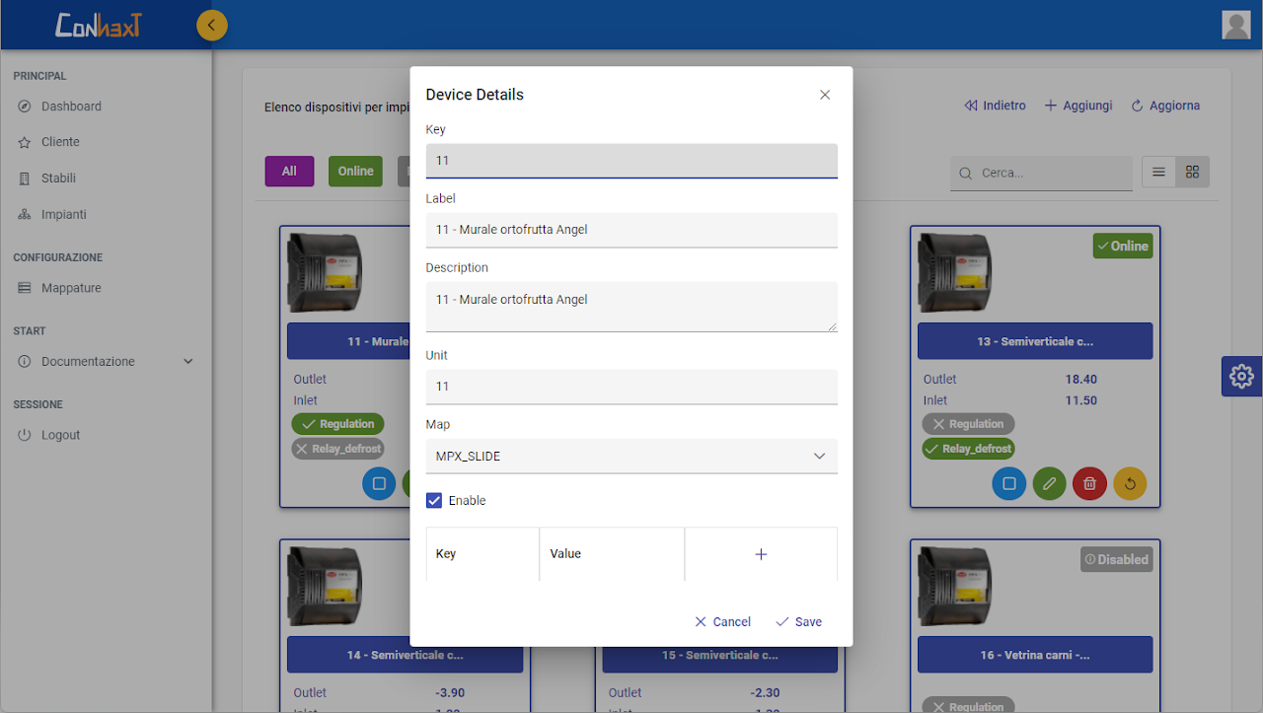The image size is (1263, 713).
Task: Collapse sidebar with yellow chevron button
Action: point(212,25)
